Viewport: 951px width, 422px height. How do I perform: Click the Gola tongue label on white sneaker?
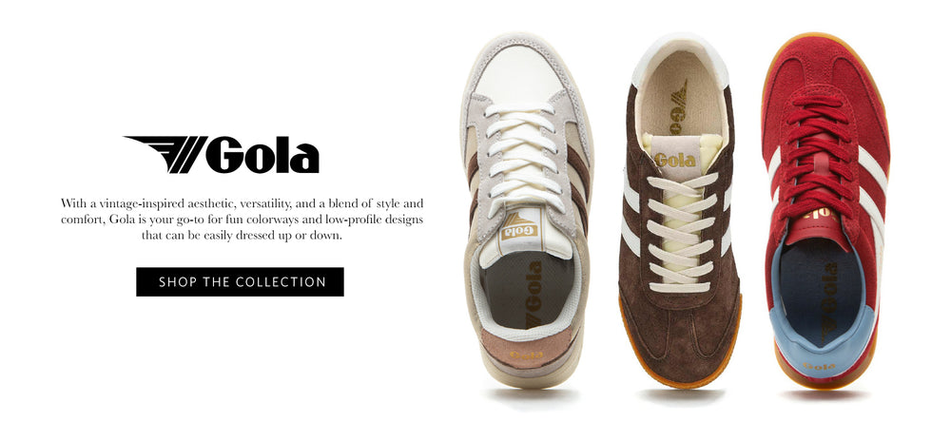point(520,229)
